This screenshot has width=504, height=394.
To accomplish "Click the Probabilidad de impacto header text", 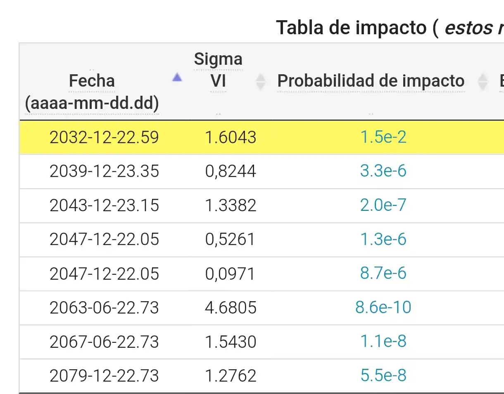I will tap(371, 81).
